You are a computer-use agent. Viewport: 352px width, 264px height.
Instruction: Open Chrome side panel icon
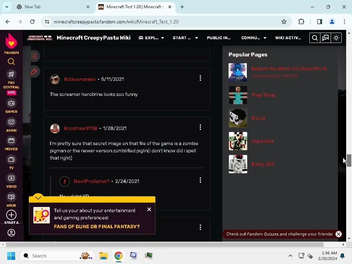tap(320, 22)
